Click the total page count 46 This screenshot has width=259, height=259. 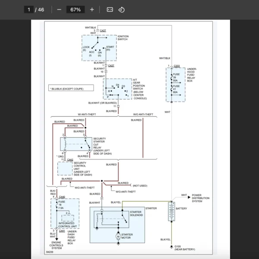coord(41,9)
